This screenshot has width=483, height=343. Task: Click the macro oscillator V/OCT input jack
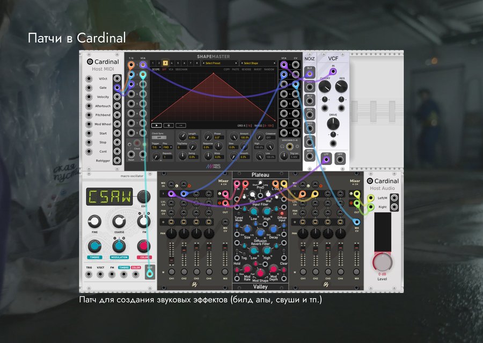point(100,274)
